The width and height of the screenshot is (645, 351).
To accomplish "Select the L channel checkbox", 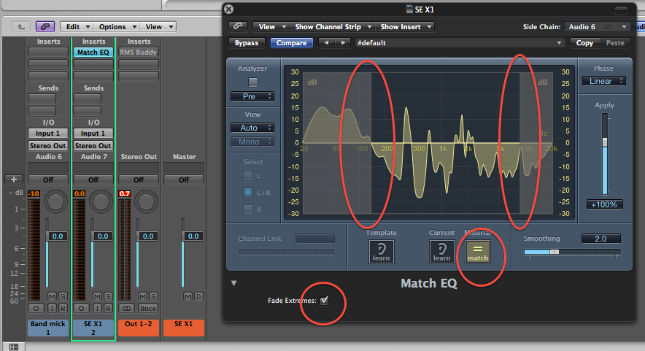I will point(248,176).
